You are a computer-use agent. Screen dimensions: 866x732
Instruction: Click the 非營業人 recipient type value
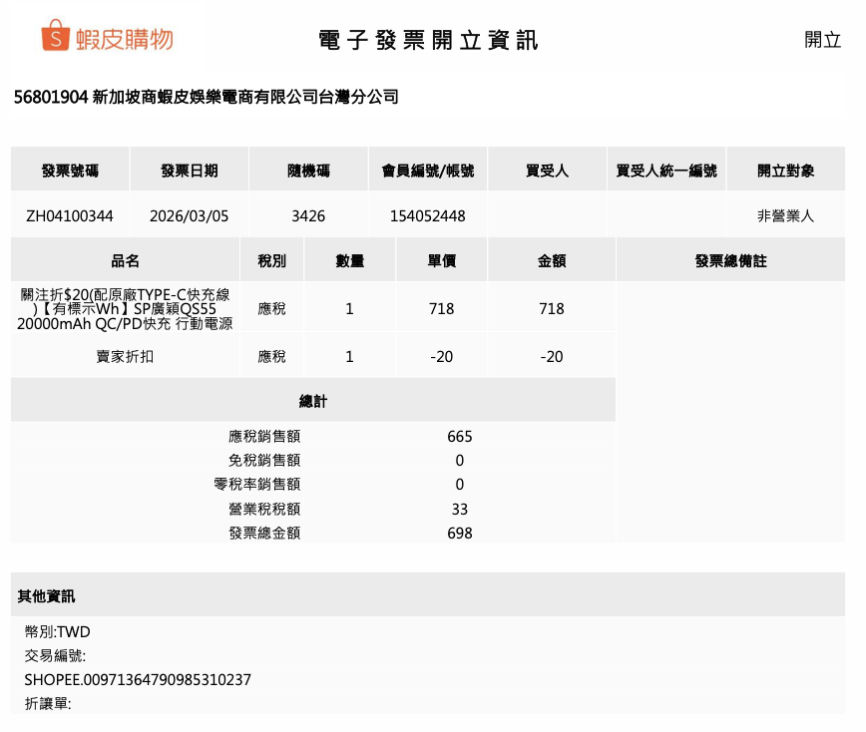785,215
